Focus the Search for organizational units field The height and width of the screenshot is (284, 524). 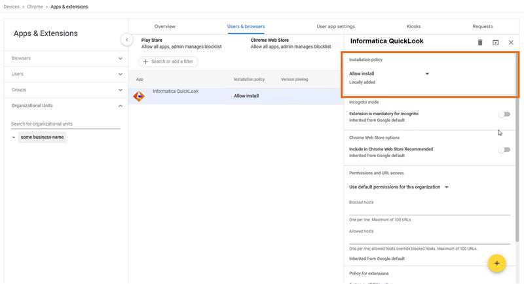point(65,124)
